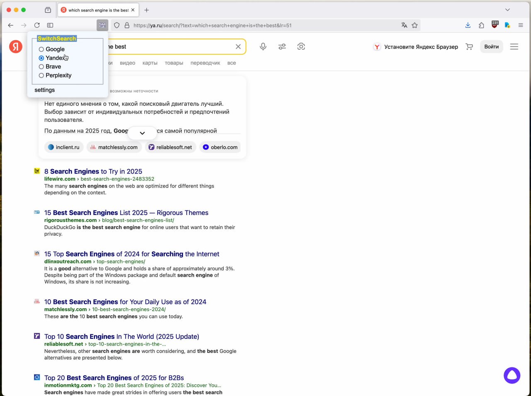
Task: Open the shopping cart icon
Action: (x=469, y=46)
